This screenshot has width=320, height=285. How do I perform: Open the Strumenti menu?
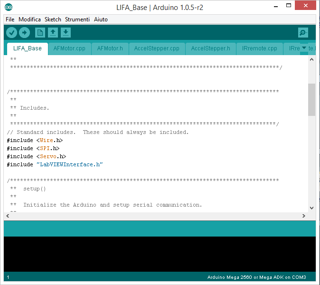[x=77, y=19]
